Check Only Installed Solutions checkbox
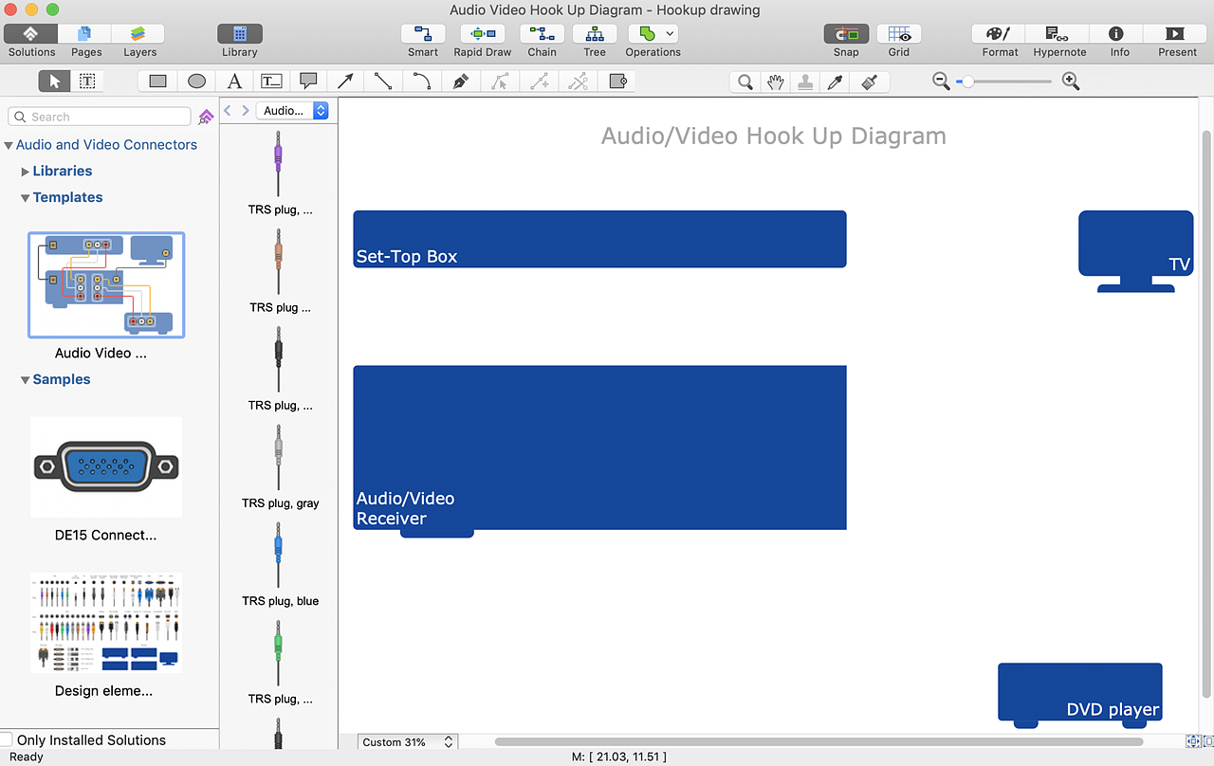 tap(6, 739)
